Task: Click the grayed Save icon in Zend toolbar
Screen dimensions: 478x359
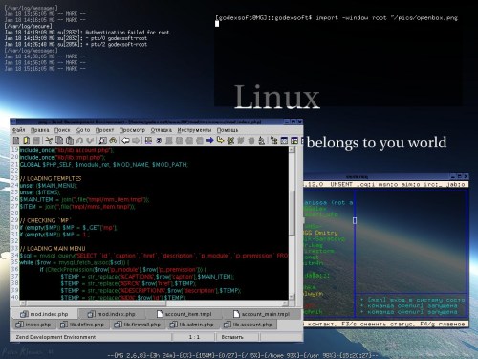Action: coord(36,141)
